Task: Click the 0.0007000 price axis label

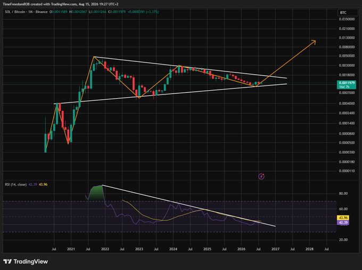Action: pos(347,93)
